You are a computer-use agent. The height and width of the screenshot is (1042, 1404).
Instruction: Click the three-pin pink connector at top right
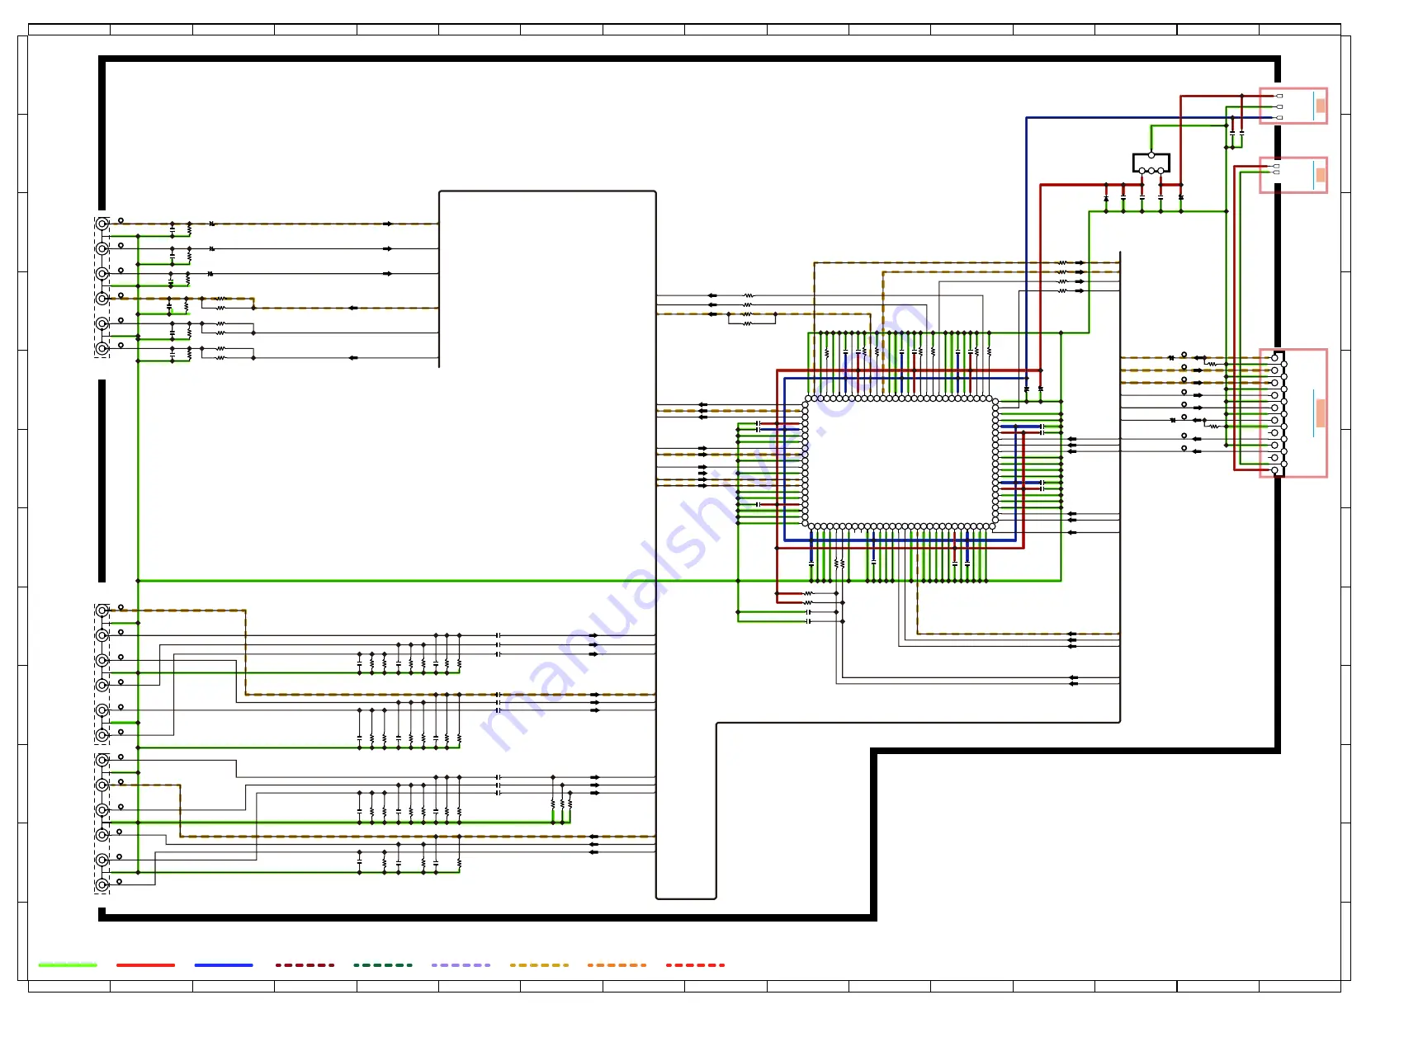(x=1293, y=106)
